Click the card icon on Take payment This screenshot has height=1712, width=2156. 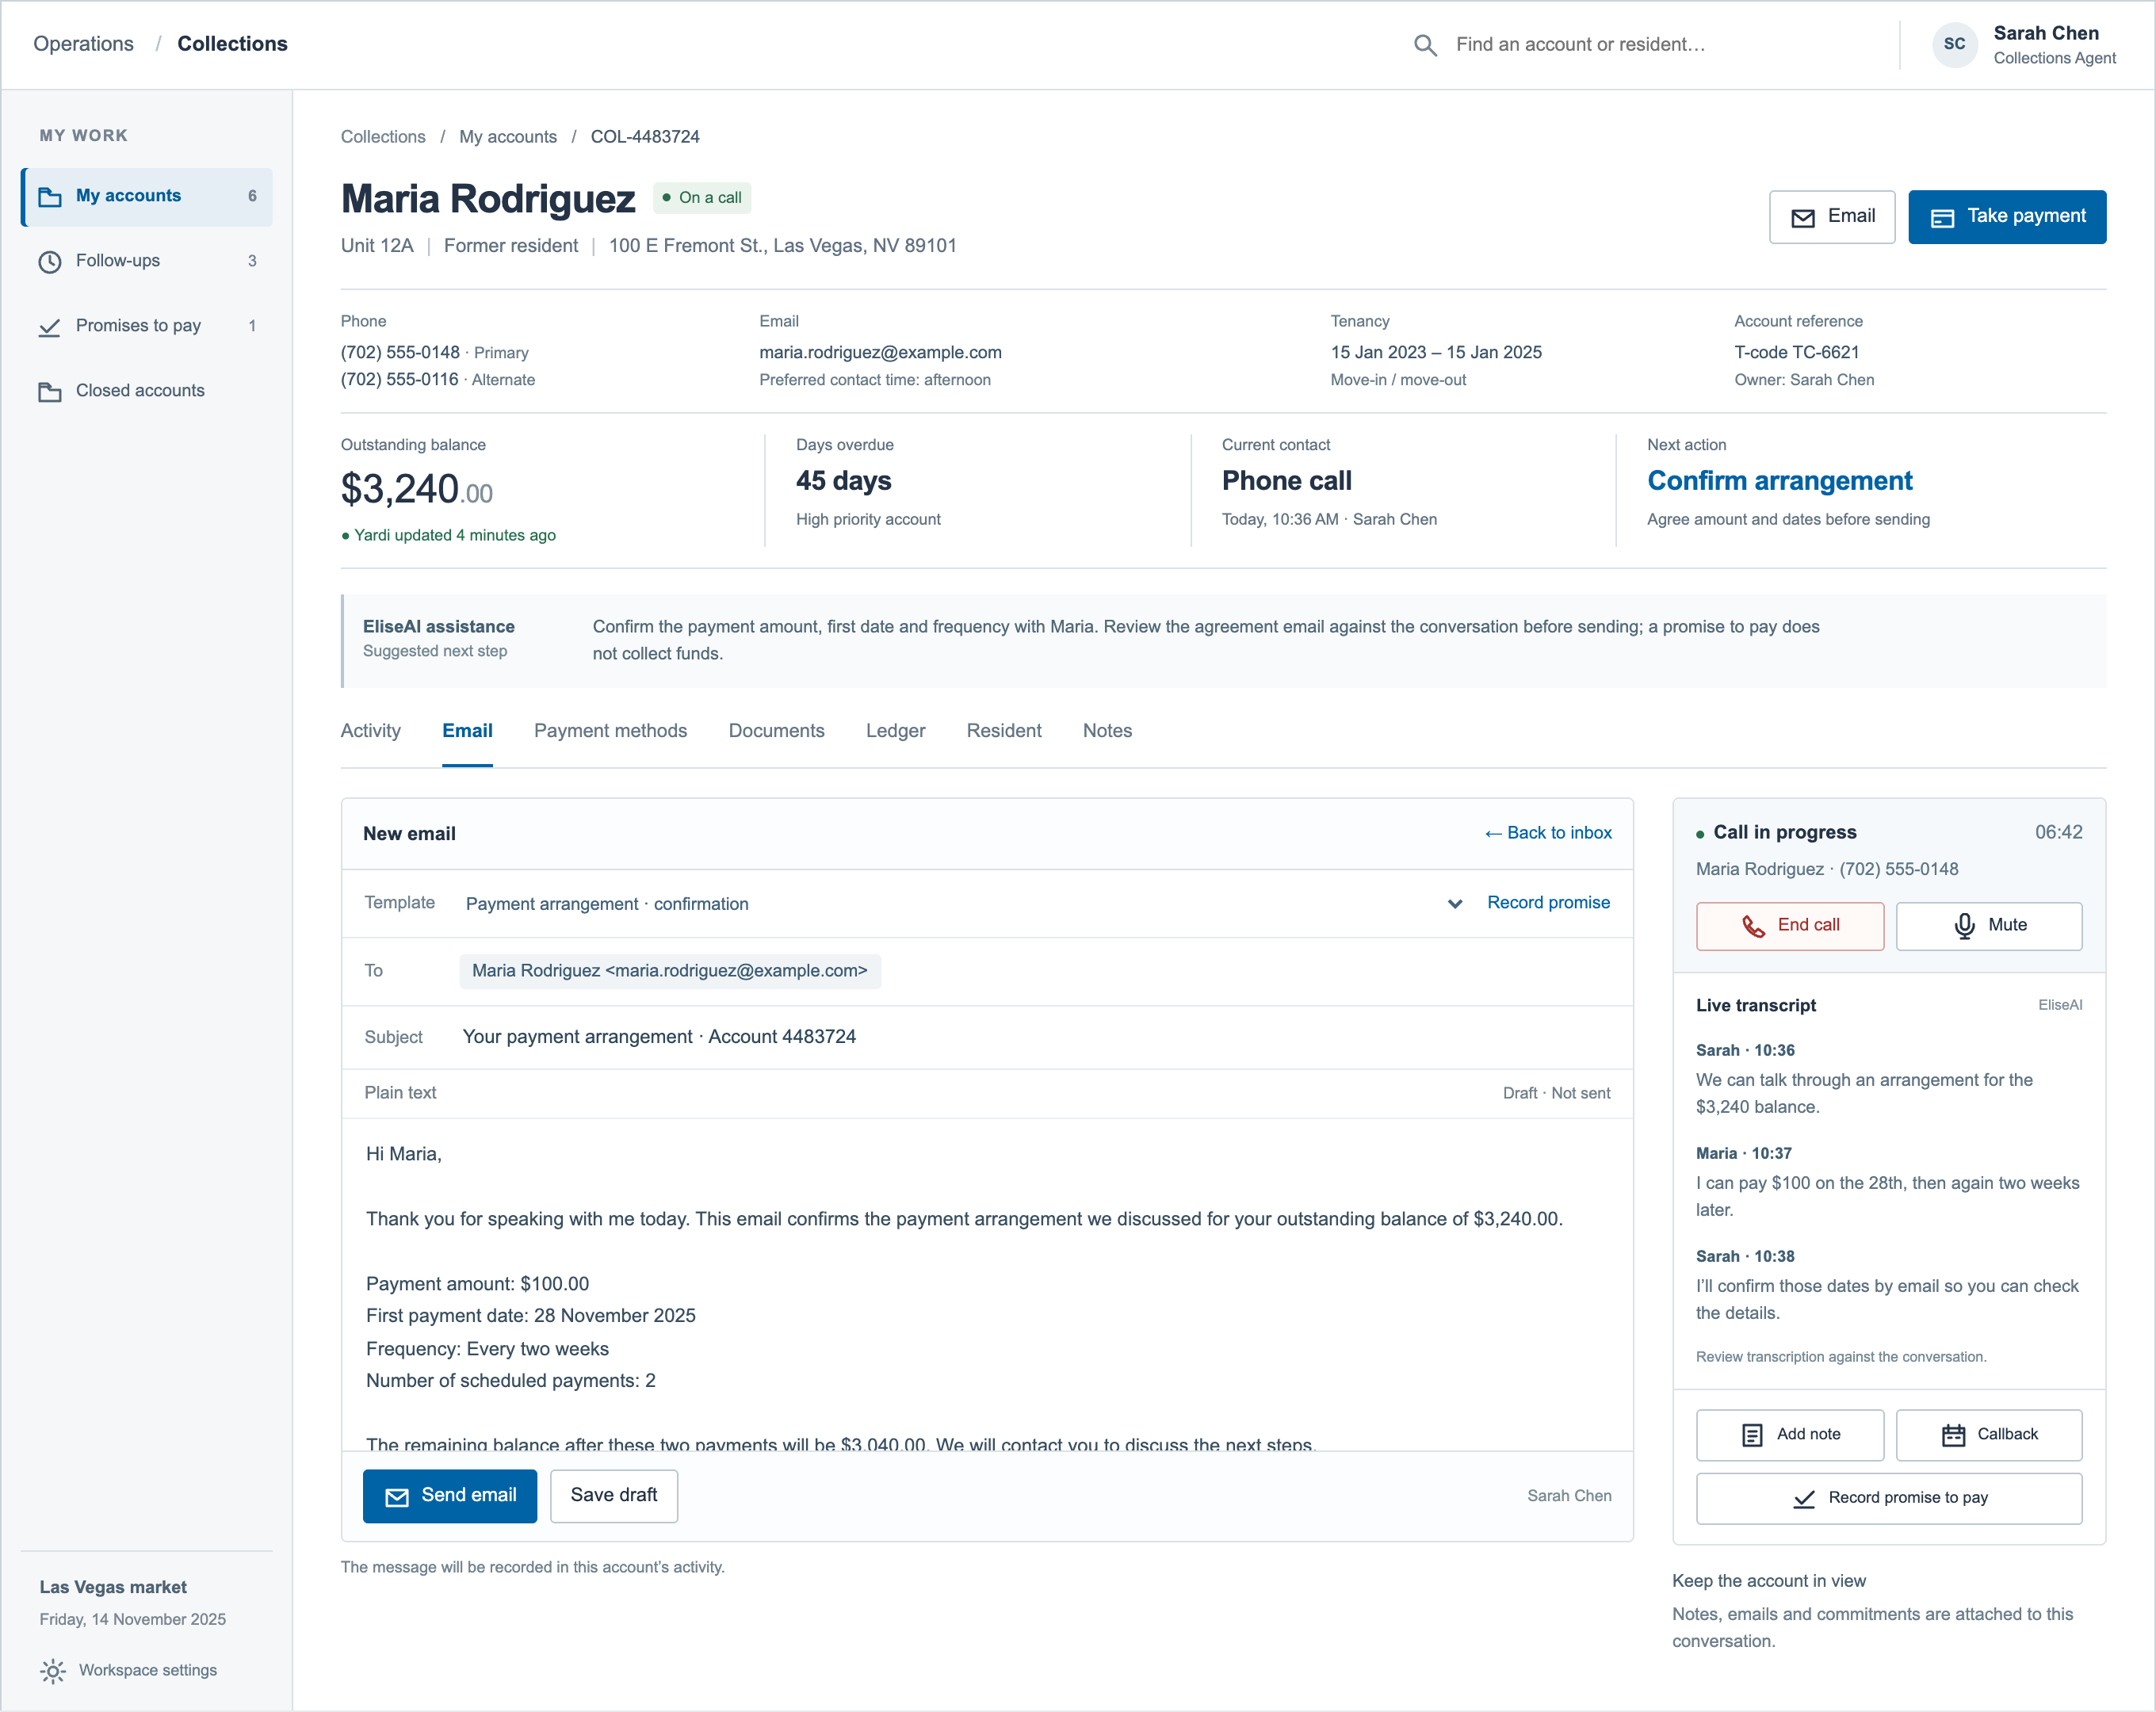pyautogui.click(x=1942, y=218)
